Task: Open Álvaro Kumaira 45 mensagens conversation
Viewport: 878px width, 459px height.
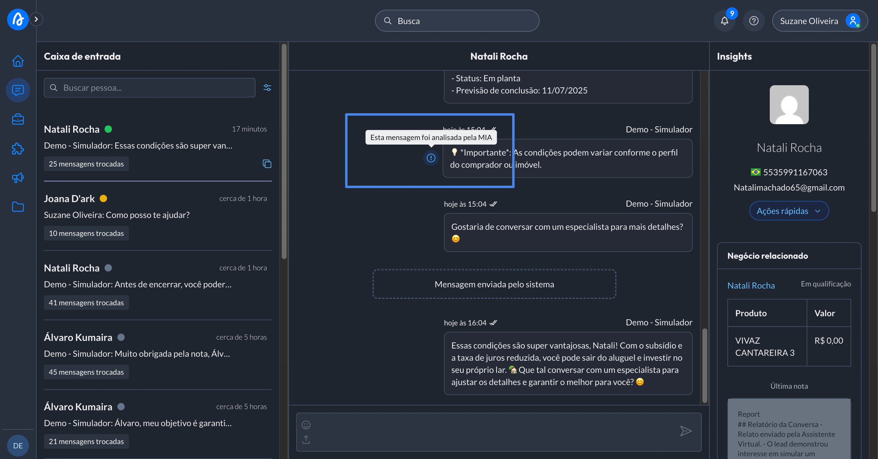Action: click(x=158, y=354)
